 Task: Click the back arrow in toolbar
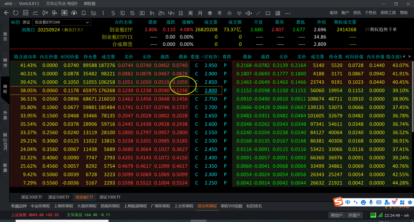pyautogui.click(x=7, y=13)
